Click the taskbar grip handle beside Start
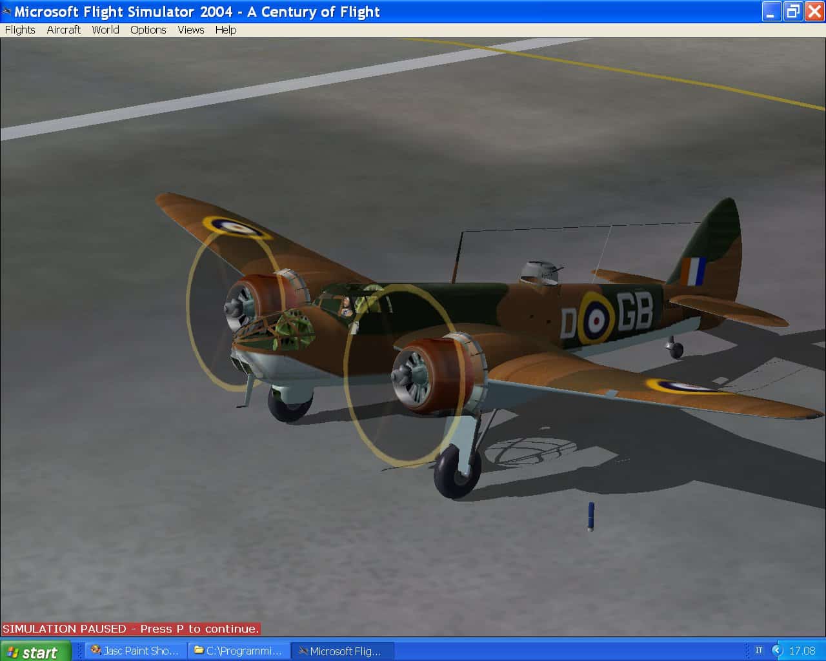Screen dimensions: 826x661 click(x=79, y=651)
